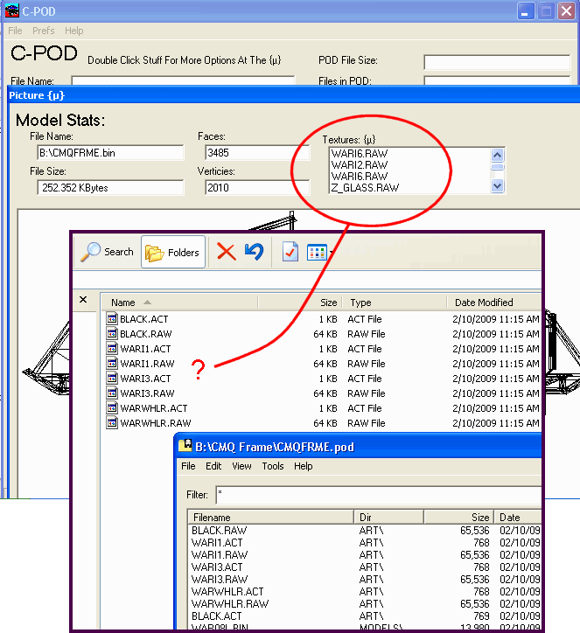Click the Filter input field
580x633 pixels.
coord(376,495)
